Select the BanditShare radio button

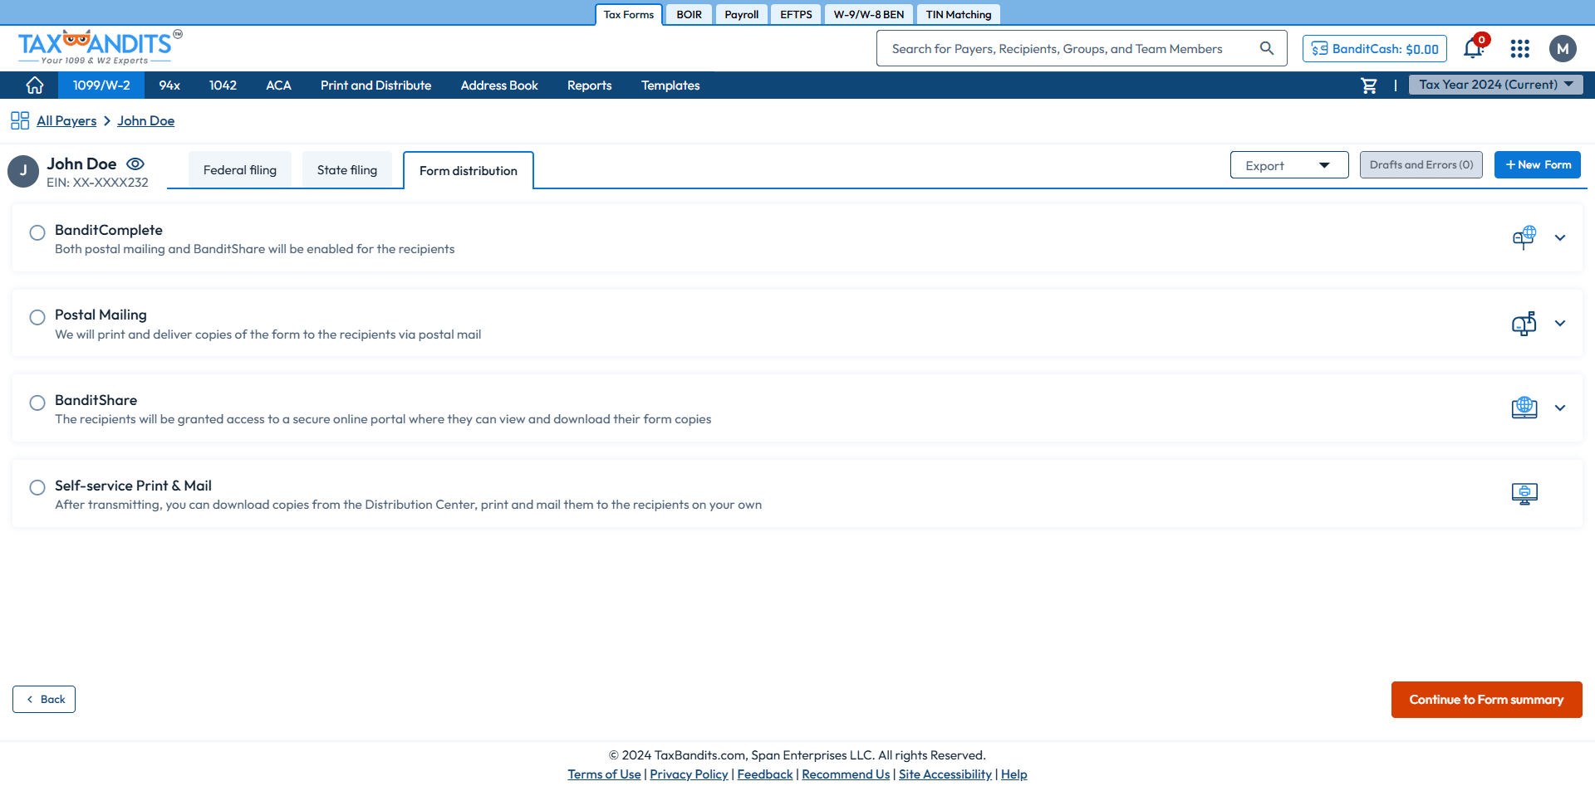pyautogui.click(x=37, y=403)
